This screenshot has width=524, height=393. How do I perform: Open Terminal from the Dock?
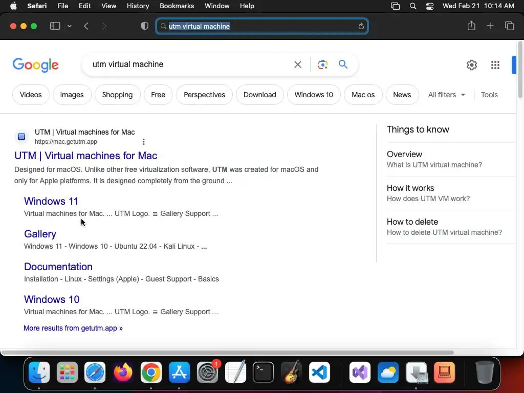tap(264, 373)
